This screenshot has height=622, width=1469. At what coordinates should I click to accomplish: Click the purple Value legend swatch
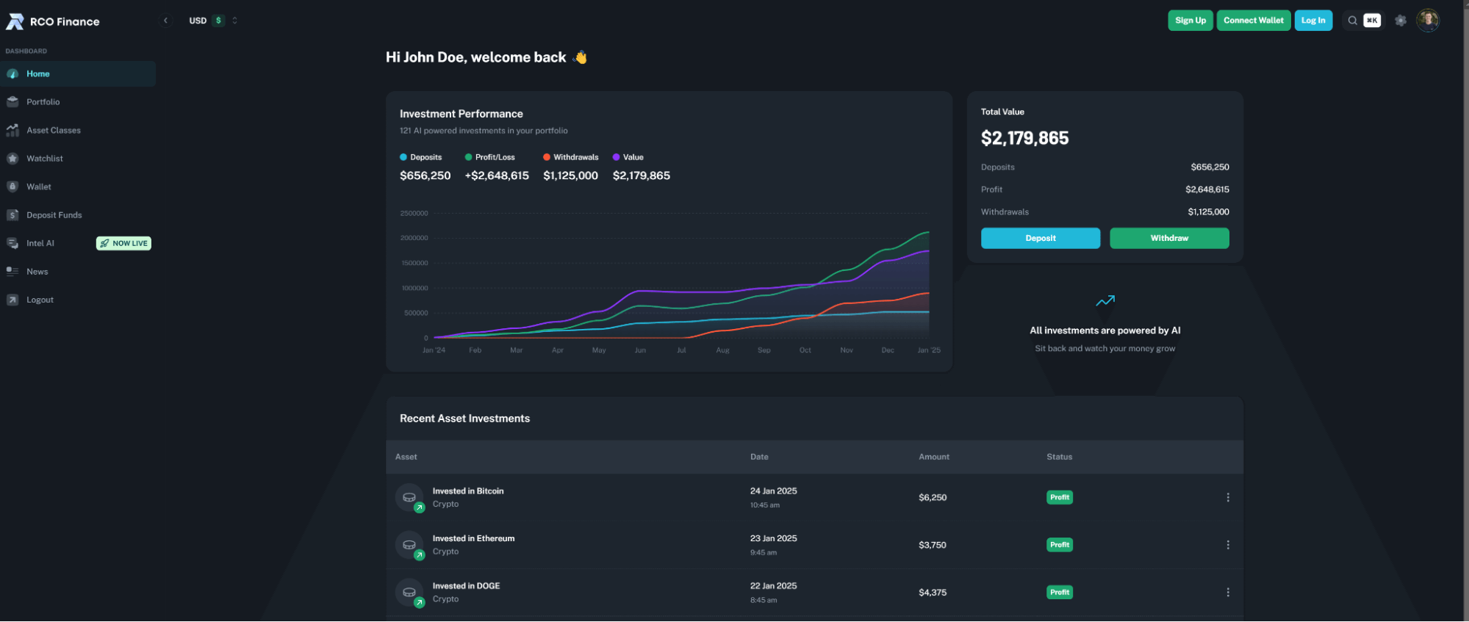click(x=617, y=157)
